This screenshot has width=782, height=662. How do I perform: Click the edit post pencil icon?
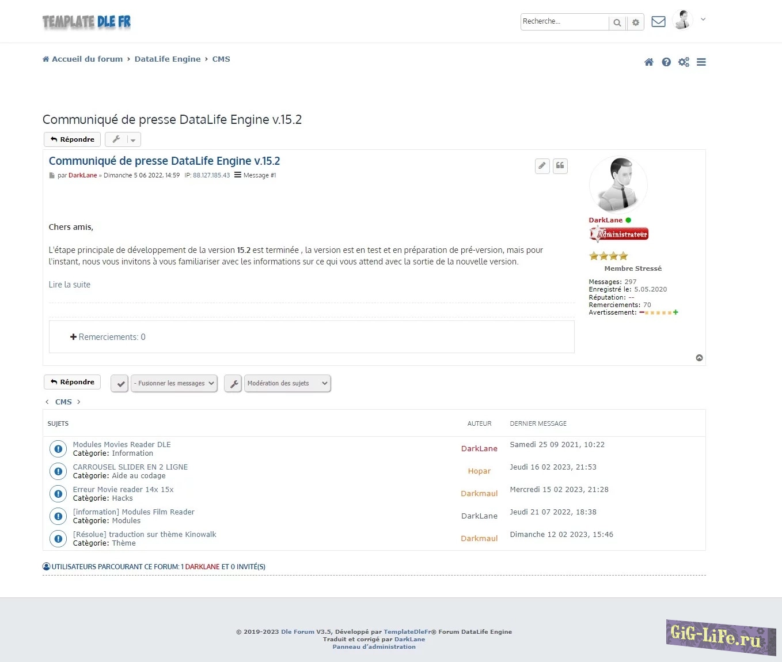pyautogui.click(x=542, y=166)
